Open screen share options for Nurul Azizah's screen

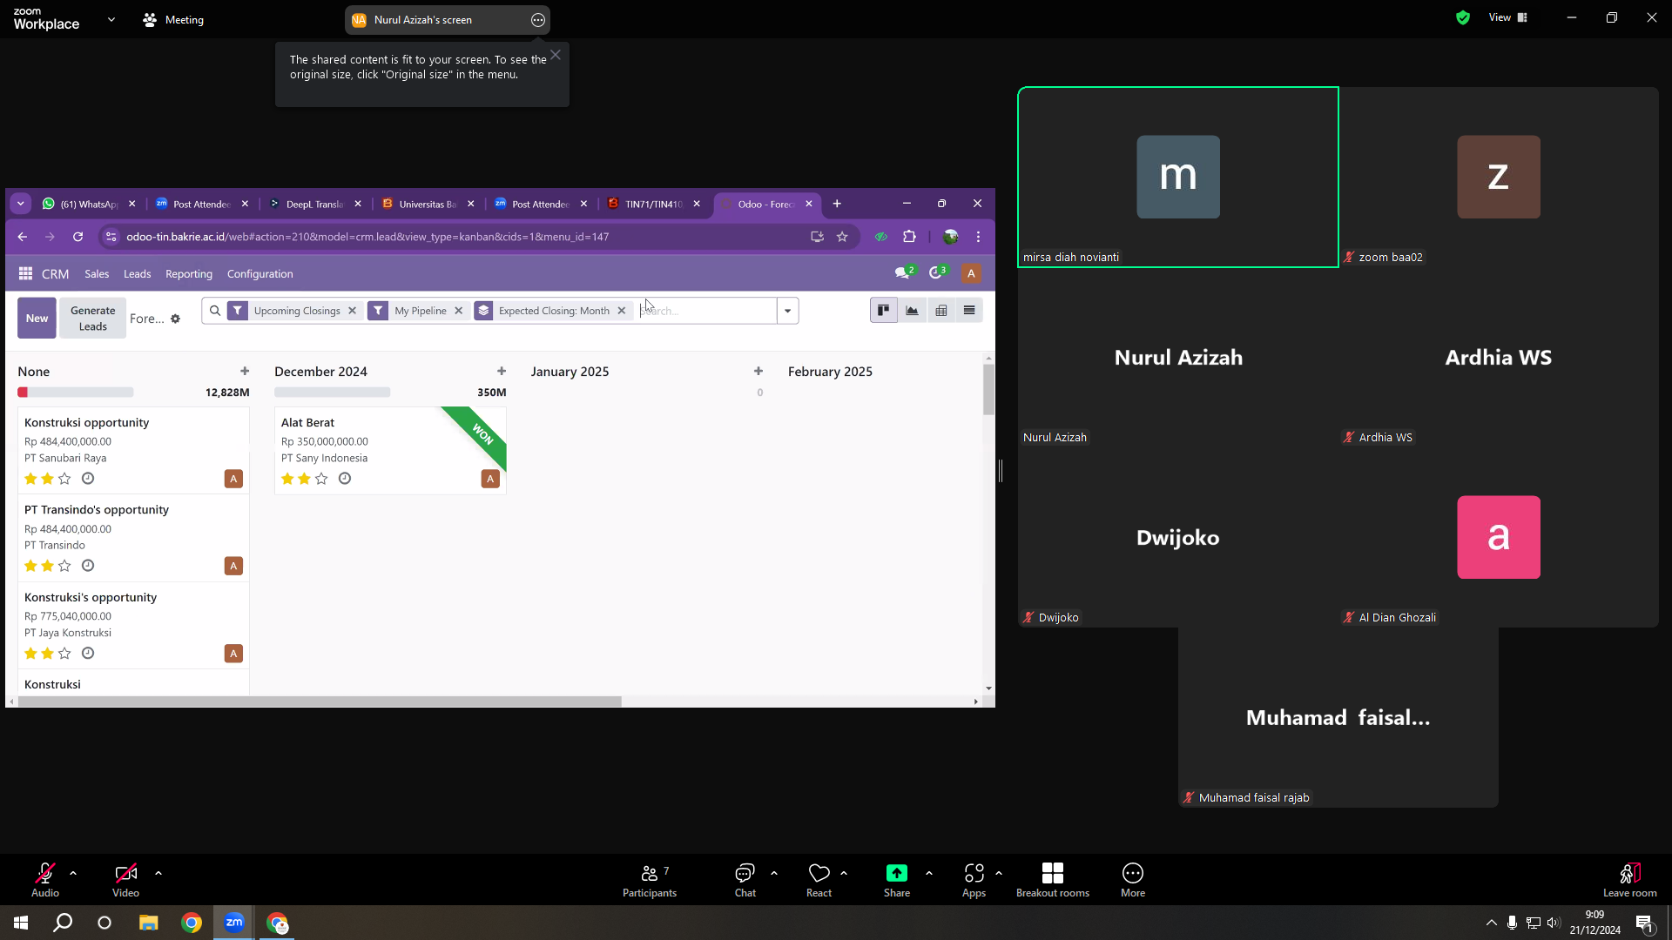click(538, 20)
